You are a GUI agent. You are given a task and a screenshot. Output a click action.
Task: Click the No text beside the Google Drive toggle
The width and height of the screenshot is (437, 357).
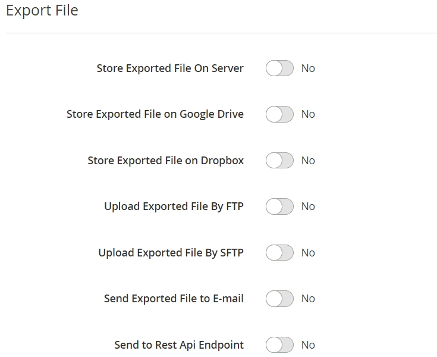click(308, 114)
